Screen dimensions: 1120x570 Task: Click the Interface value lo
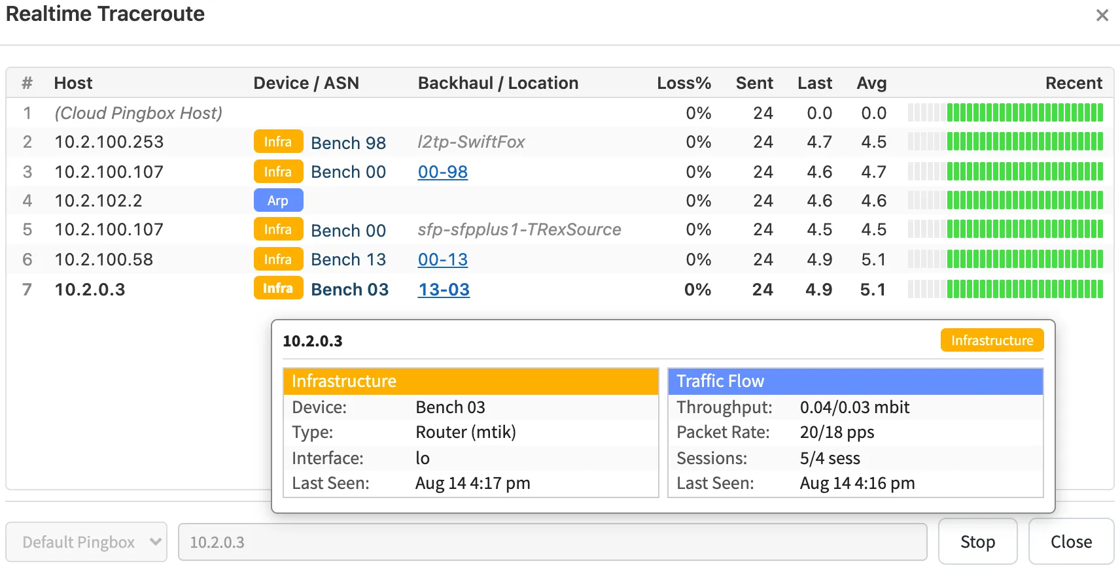click(x=423, y=458)
